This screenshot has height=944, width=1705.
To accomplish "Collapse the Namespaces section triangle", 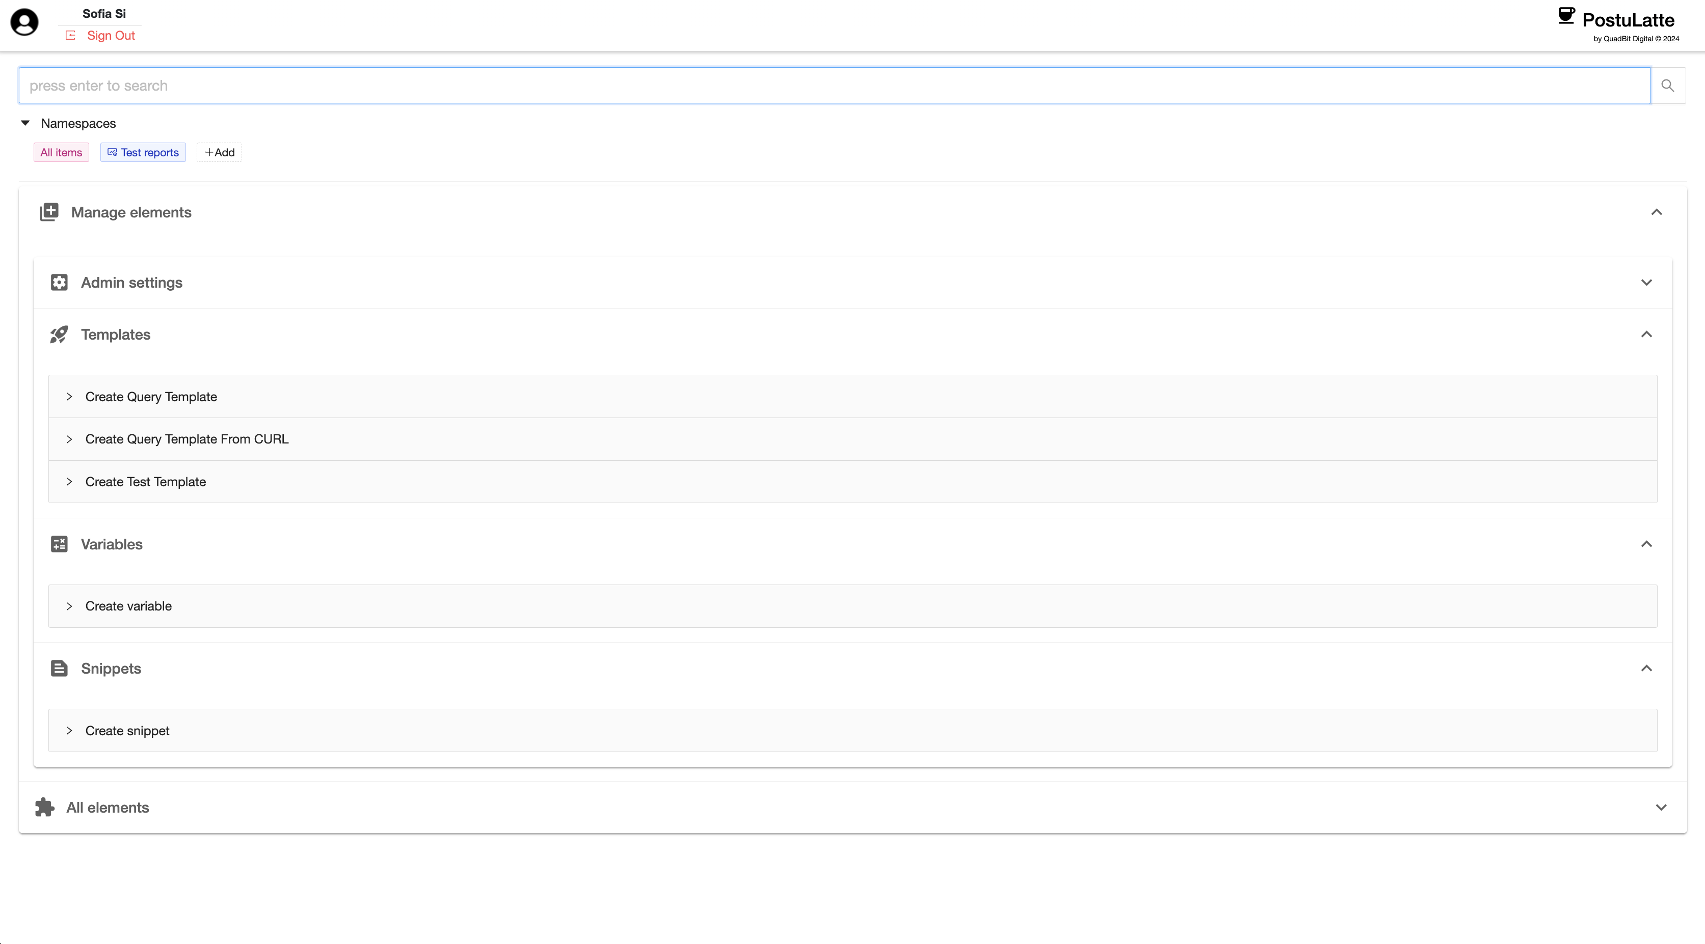I will [x=25, y=122].
